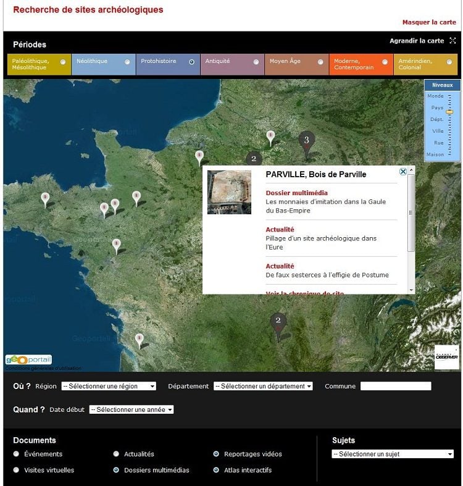Viewport: 463px width, 486px height.
Task: Close the PARVILLE site popup
Action: tap(403, 172)
